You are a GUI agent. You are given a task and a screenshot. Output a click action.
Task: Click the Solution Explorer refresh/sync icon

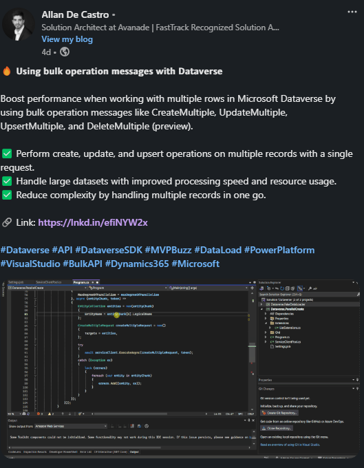click(282, 288)
